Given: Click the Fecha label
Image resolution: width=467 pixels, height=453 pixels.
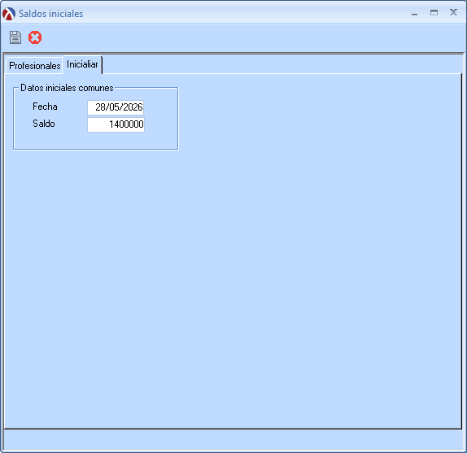Looking at the screenshot, I should (x=45, y=107).
